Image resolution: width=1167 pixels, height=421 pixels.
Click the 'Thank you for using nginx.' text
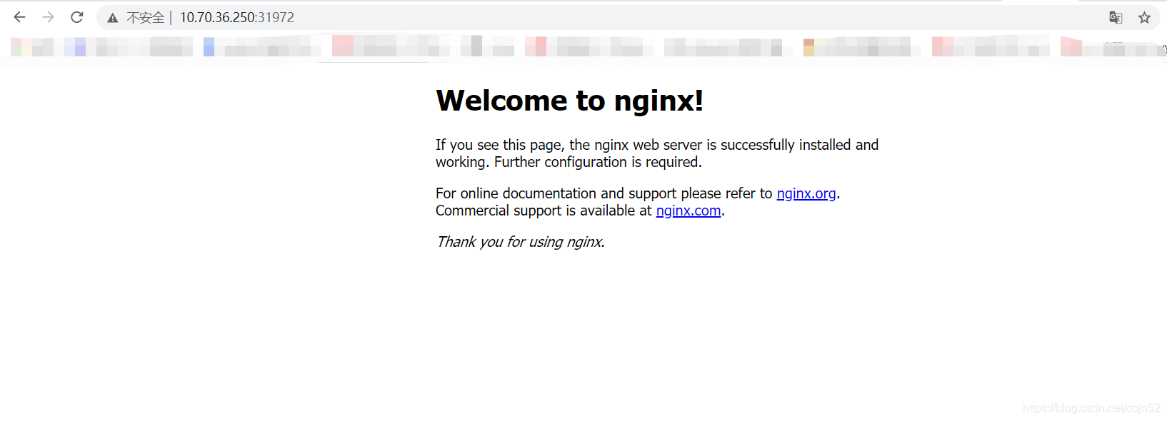coord(521,242)
